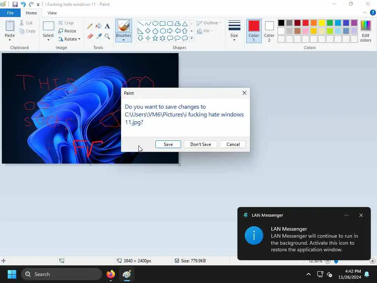Choose the Pentagon shape

[155, 31]
